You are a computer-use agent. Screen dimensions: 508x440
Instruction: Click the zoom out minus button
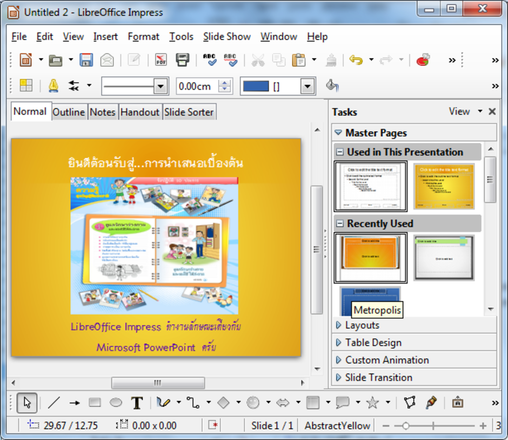(385, 425)
